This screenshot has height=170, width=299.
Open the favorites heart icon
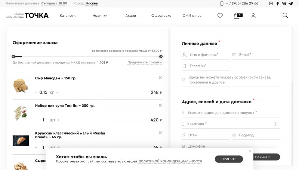pyautogui.click(x=220, y=16)
